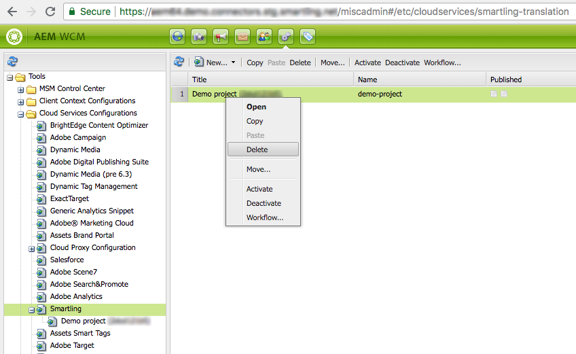Expand the MSM Control Center node
This screenshot has width=576, height=354.
21,90
